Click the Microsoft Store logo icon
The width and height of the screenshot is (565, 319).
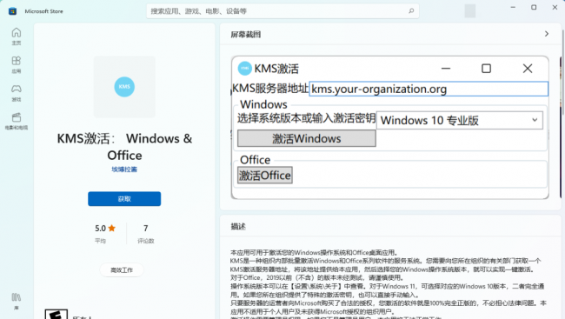tap(13, 11)
